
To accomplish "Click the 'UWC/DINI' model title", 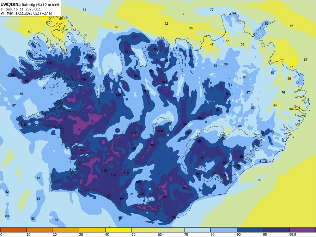I will pos(10,4).
